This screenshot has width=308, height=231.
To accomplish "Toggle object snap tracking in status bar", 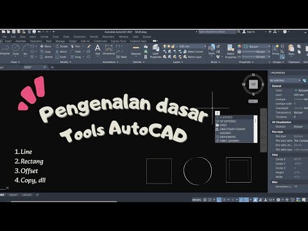I will click(241, 200).
